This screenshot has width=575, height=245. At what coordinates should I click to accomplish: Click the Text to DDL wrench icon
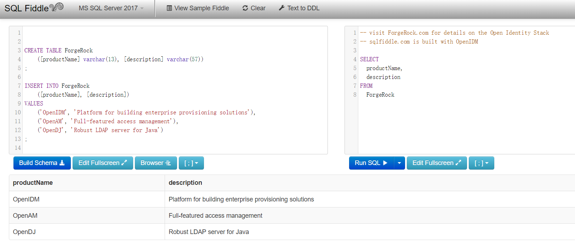click(x=281, y=8)
